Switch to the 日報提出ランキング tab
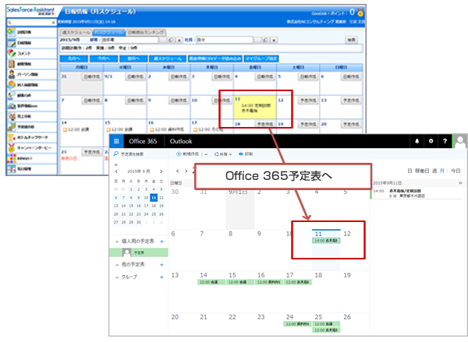The height and width of the screenshot is (342, 468). (146, 32)
